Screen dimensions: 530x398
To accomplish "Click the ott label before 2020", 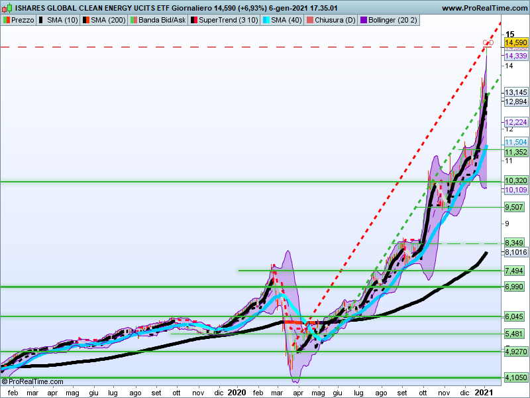I will coord(176,393).
